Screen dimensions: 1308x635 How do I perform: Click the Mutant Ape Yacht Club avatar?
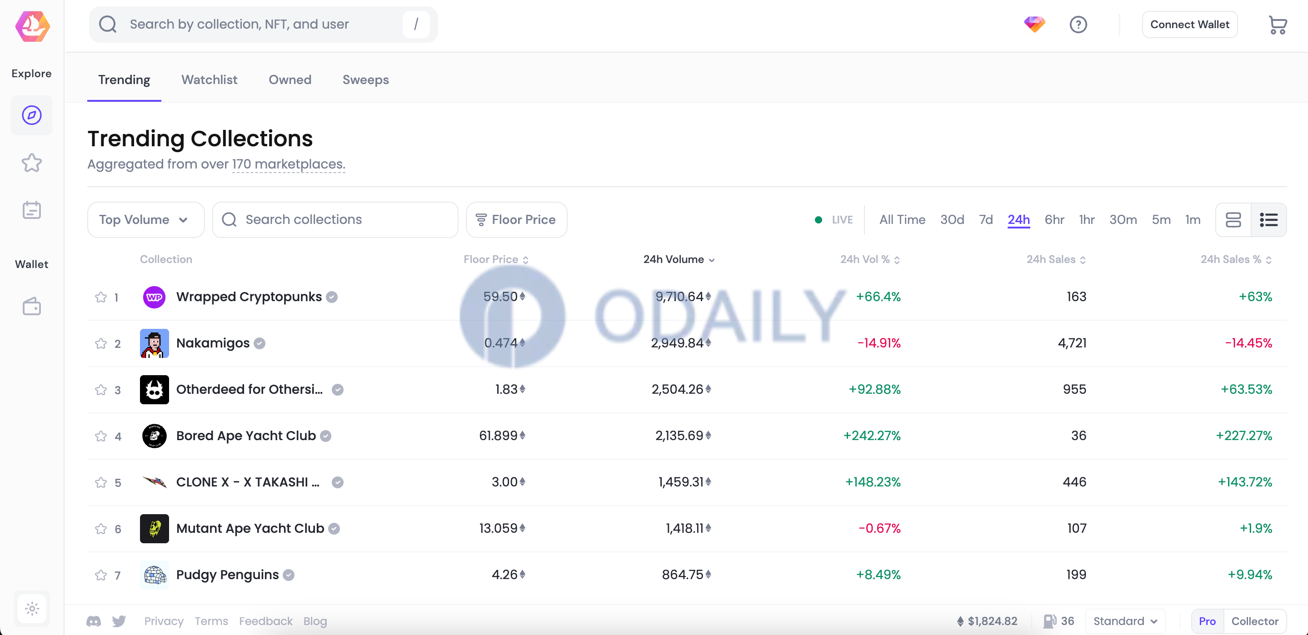click(155, 528)
